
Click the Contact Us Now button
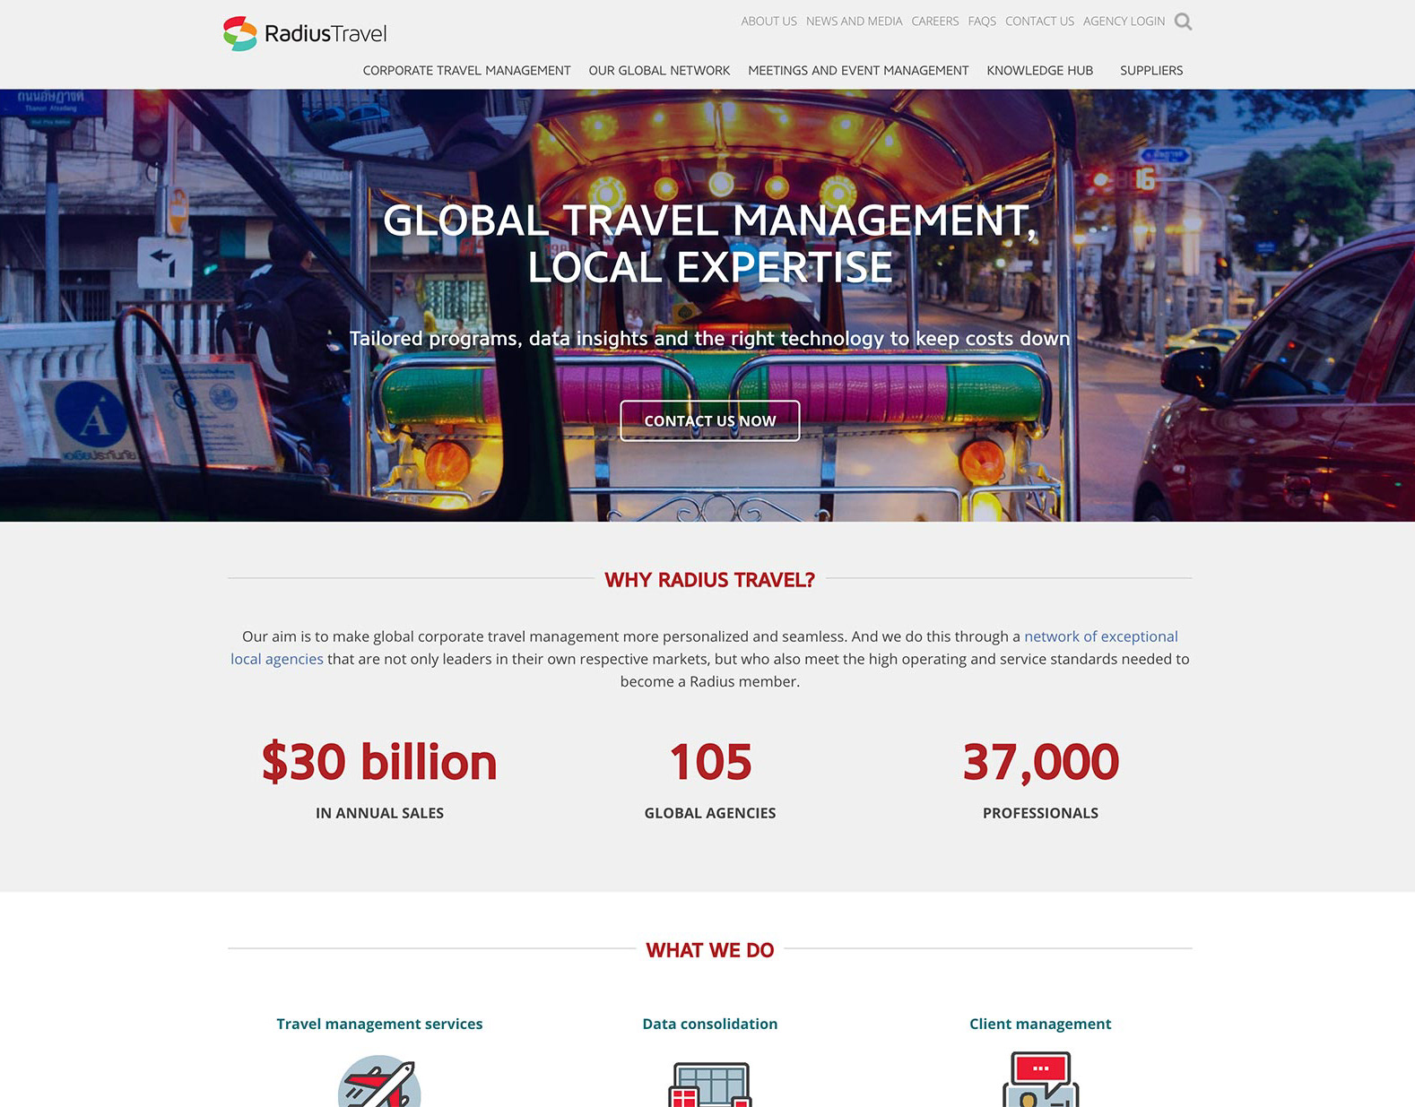[x=710, y=420]
